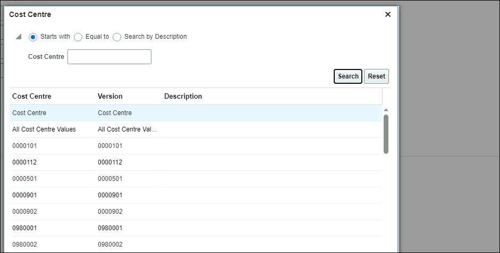Select the Starts with radio option
The height and width of the screenshot is (253, 500).
33,37
